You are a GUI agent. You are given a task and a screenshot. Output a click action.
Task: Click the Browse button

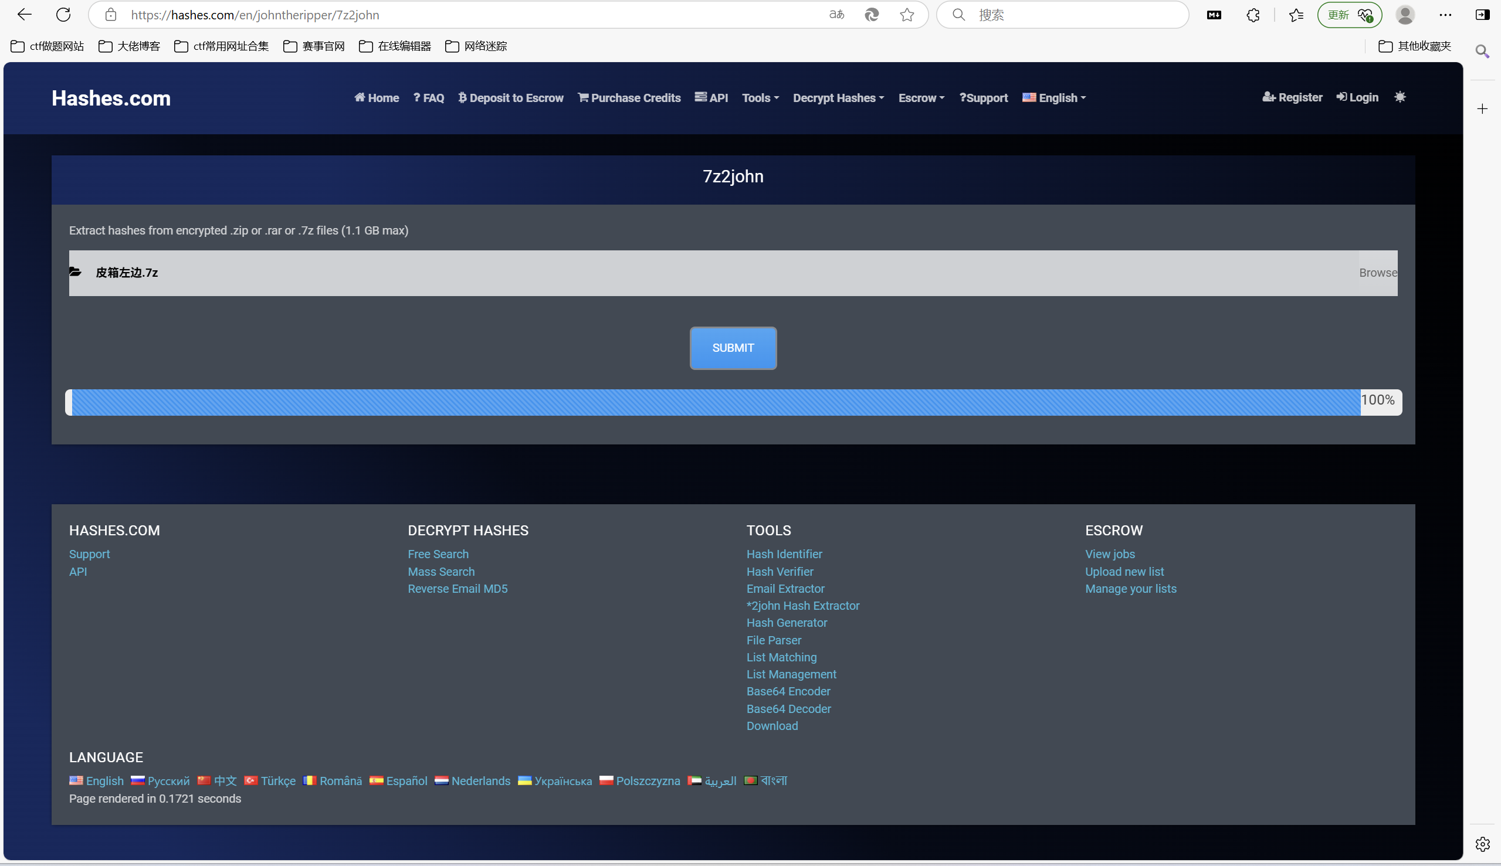point(1378,273)
